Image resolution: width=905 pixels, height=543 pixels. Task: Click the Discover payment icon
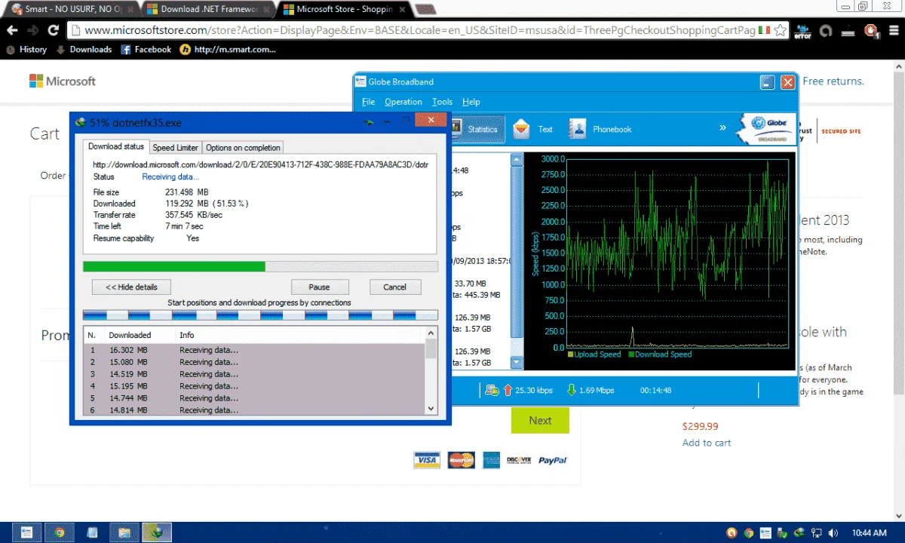click(519, 460)
